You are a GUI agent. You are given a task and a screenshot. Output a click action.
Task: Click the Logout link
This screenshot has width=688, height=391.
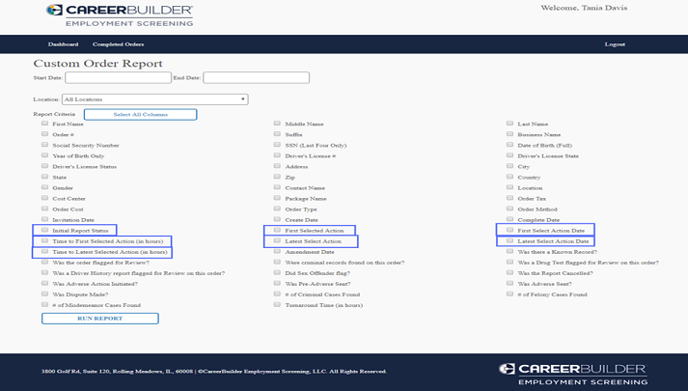point(615,44)
